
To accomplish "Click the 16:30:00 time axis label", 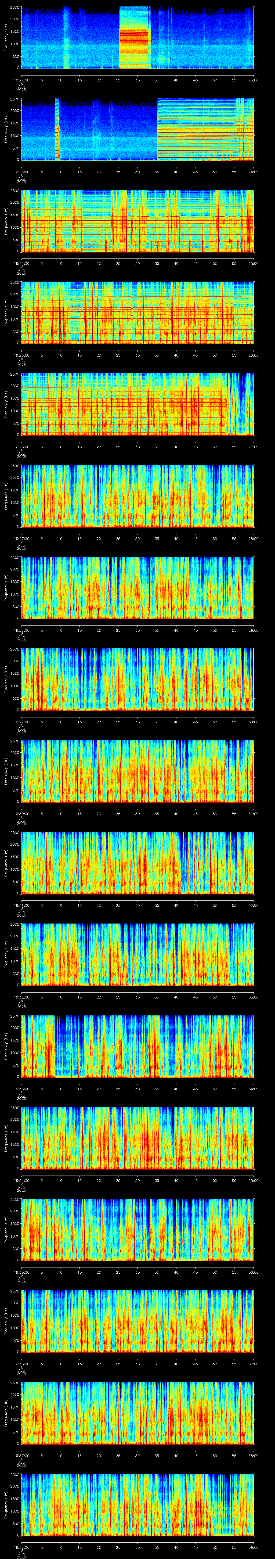I will (21, 813).
